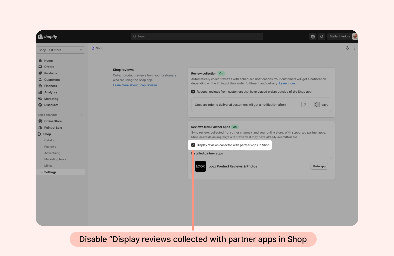Open the notifications bell icon

pos(321,37)
